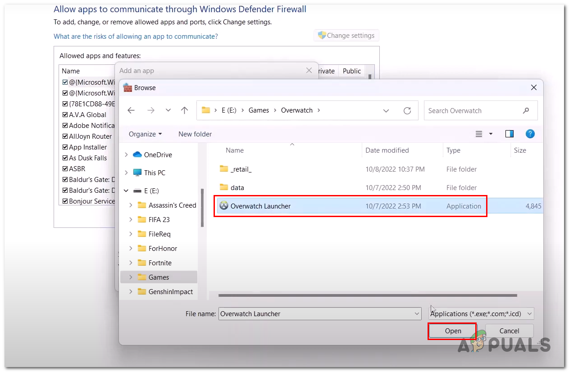Viewport: 569px width, 372px height.
Task: Expand This PC tree node
Action: 126,172
